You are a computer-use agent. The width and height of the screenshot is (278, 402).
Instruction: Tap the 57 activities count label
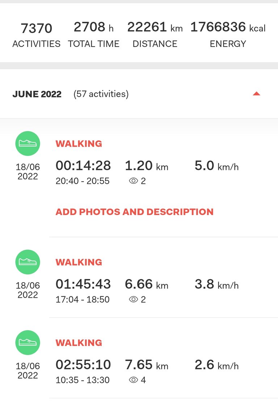(101, 94)
